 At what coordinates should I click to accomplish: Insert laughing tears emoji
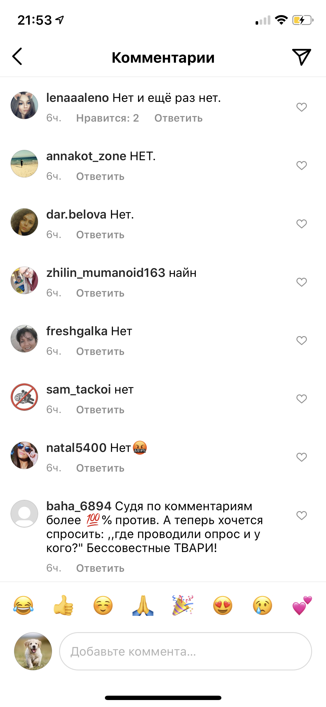23,606
